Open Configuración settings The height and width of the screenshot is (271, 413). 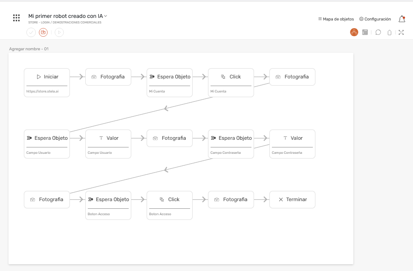(375, 19)
